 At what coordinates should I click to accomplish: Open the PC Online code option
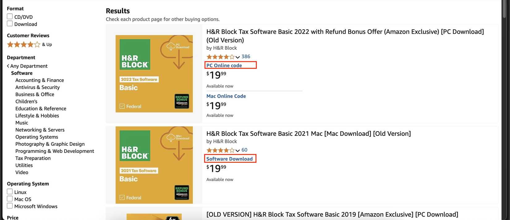coord(224,65)
